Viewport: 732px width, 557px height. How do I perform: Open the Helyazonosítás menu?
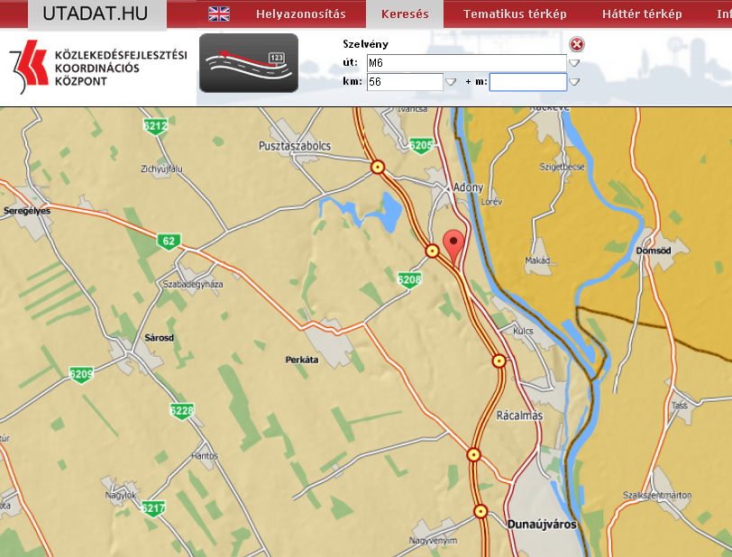click(300, 14)
